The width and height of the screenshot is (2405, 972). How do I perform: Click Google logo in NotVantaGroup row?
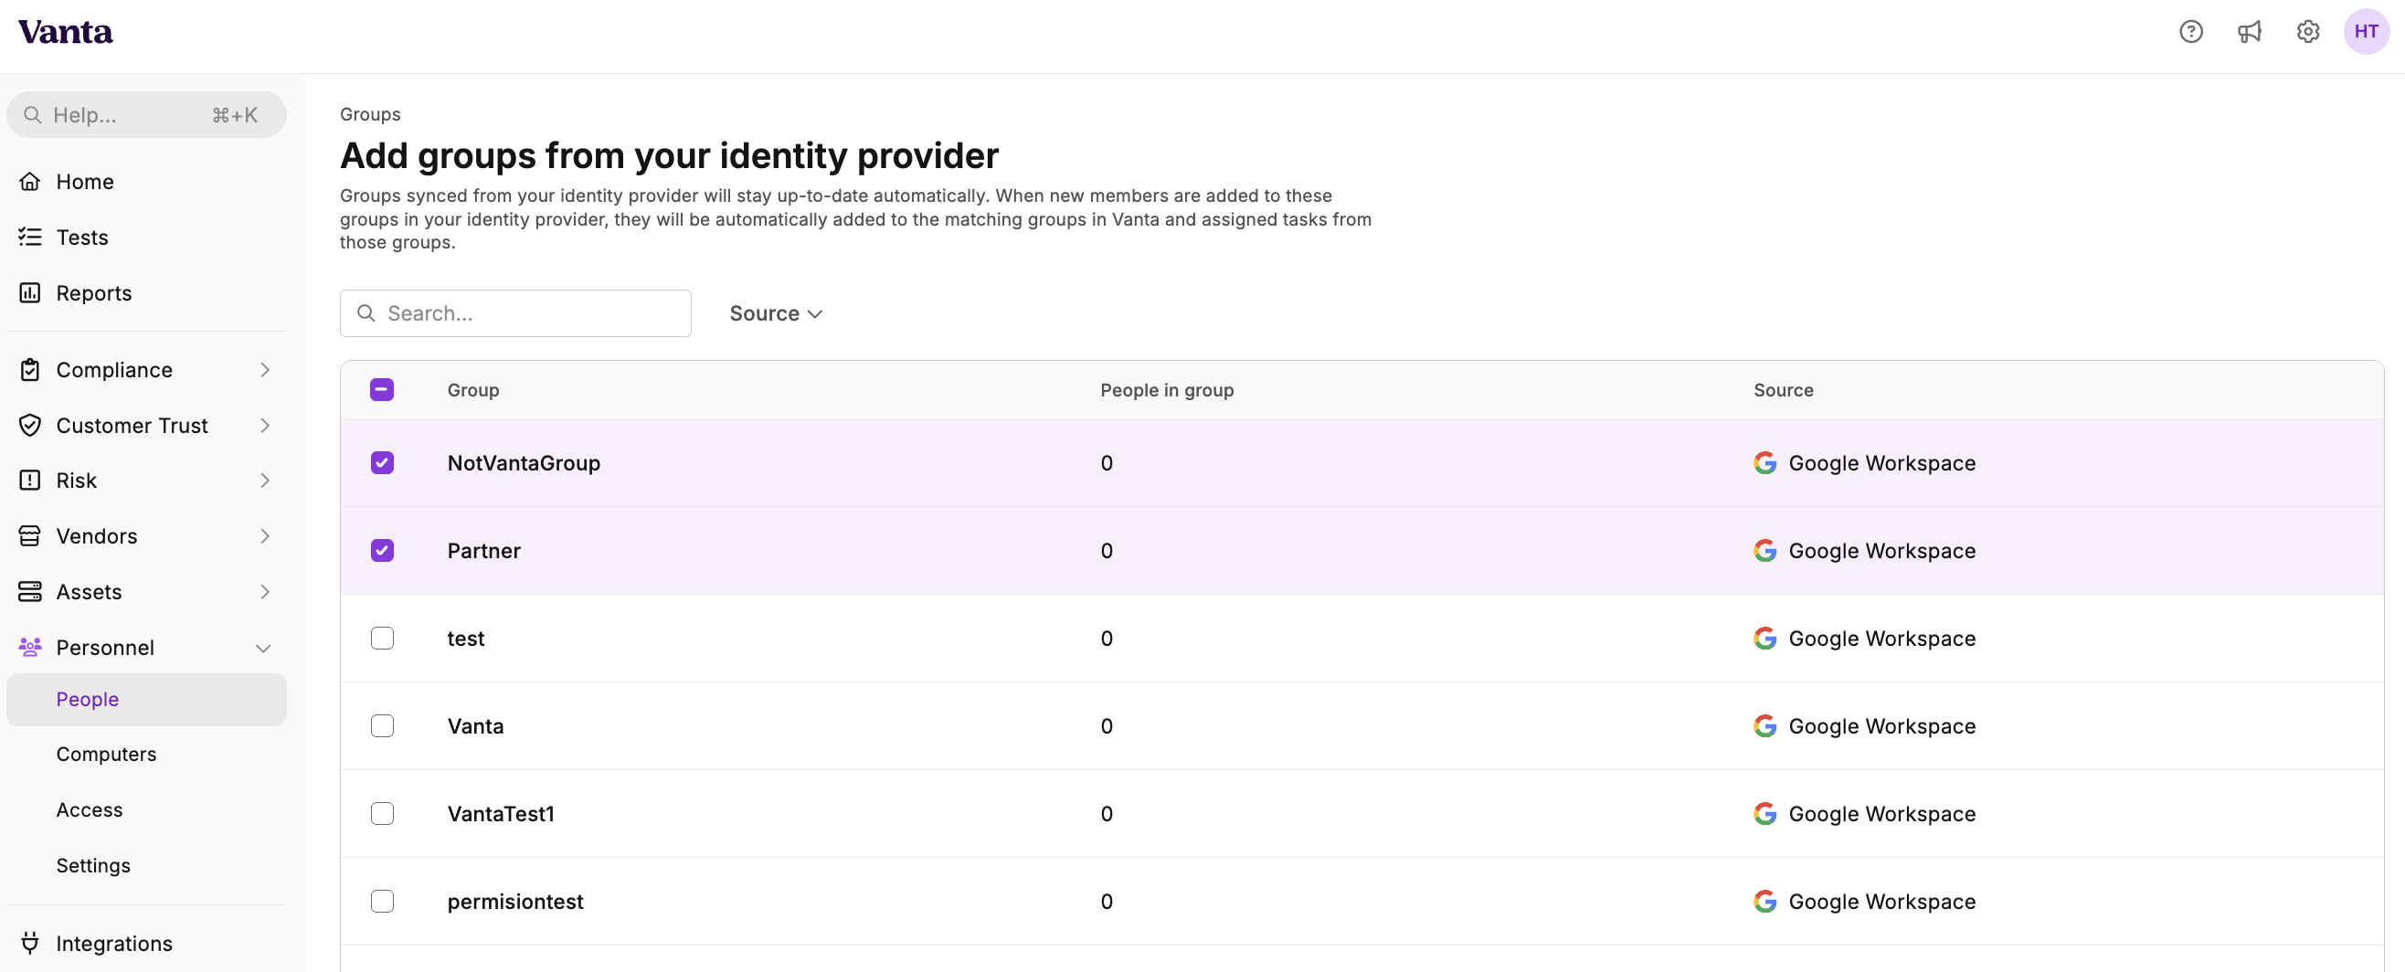point(1764,463)
